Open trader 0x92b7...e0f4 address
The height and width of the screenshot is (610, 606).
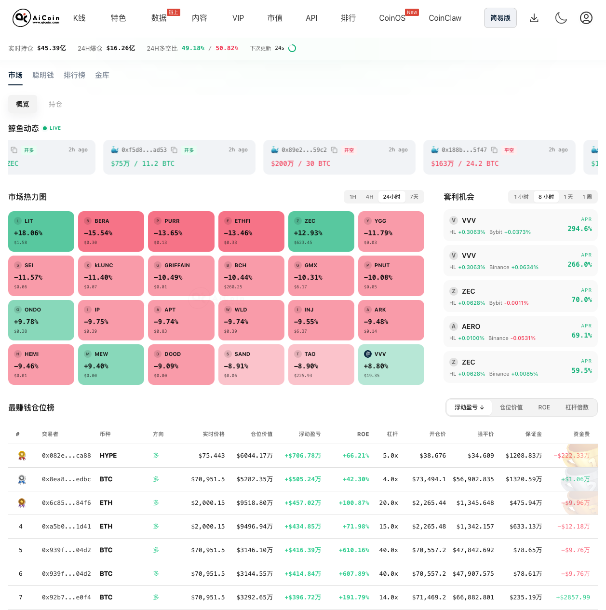pos(66,597)
